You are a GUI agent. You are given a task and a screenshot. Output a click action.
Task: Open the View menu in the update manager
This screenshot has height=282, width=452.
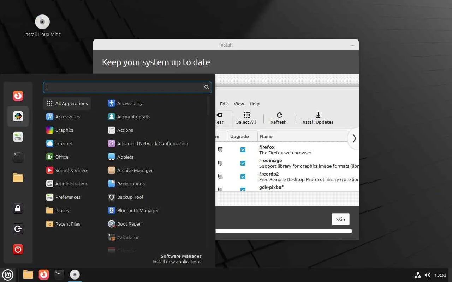[239, 104]
